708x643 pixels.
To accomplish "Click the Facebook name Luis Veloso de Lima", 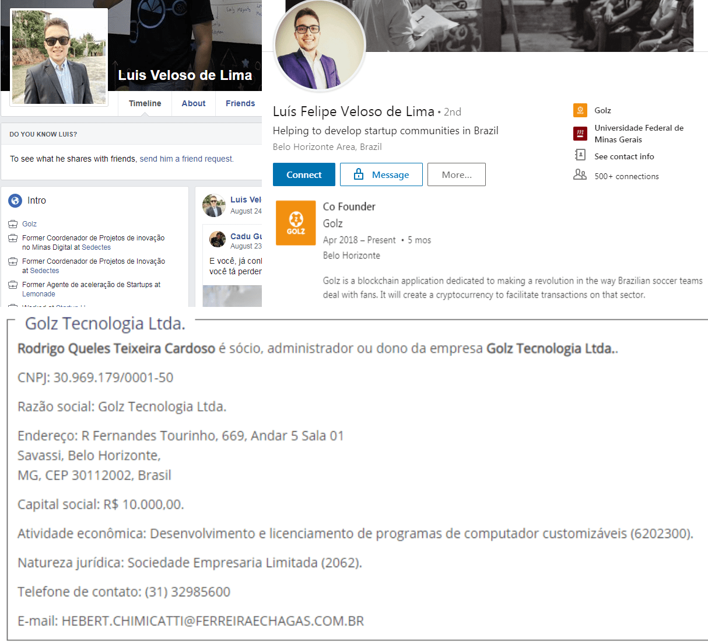I will 185,75.
